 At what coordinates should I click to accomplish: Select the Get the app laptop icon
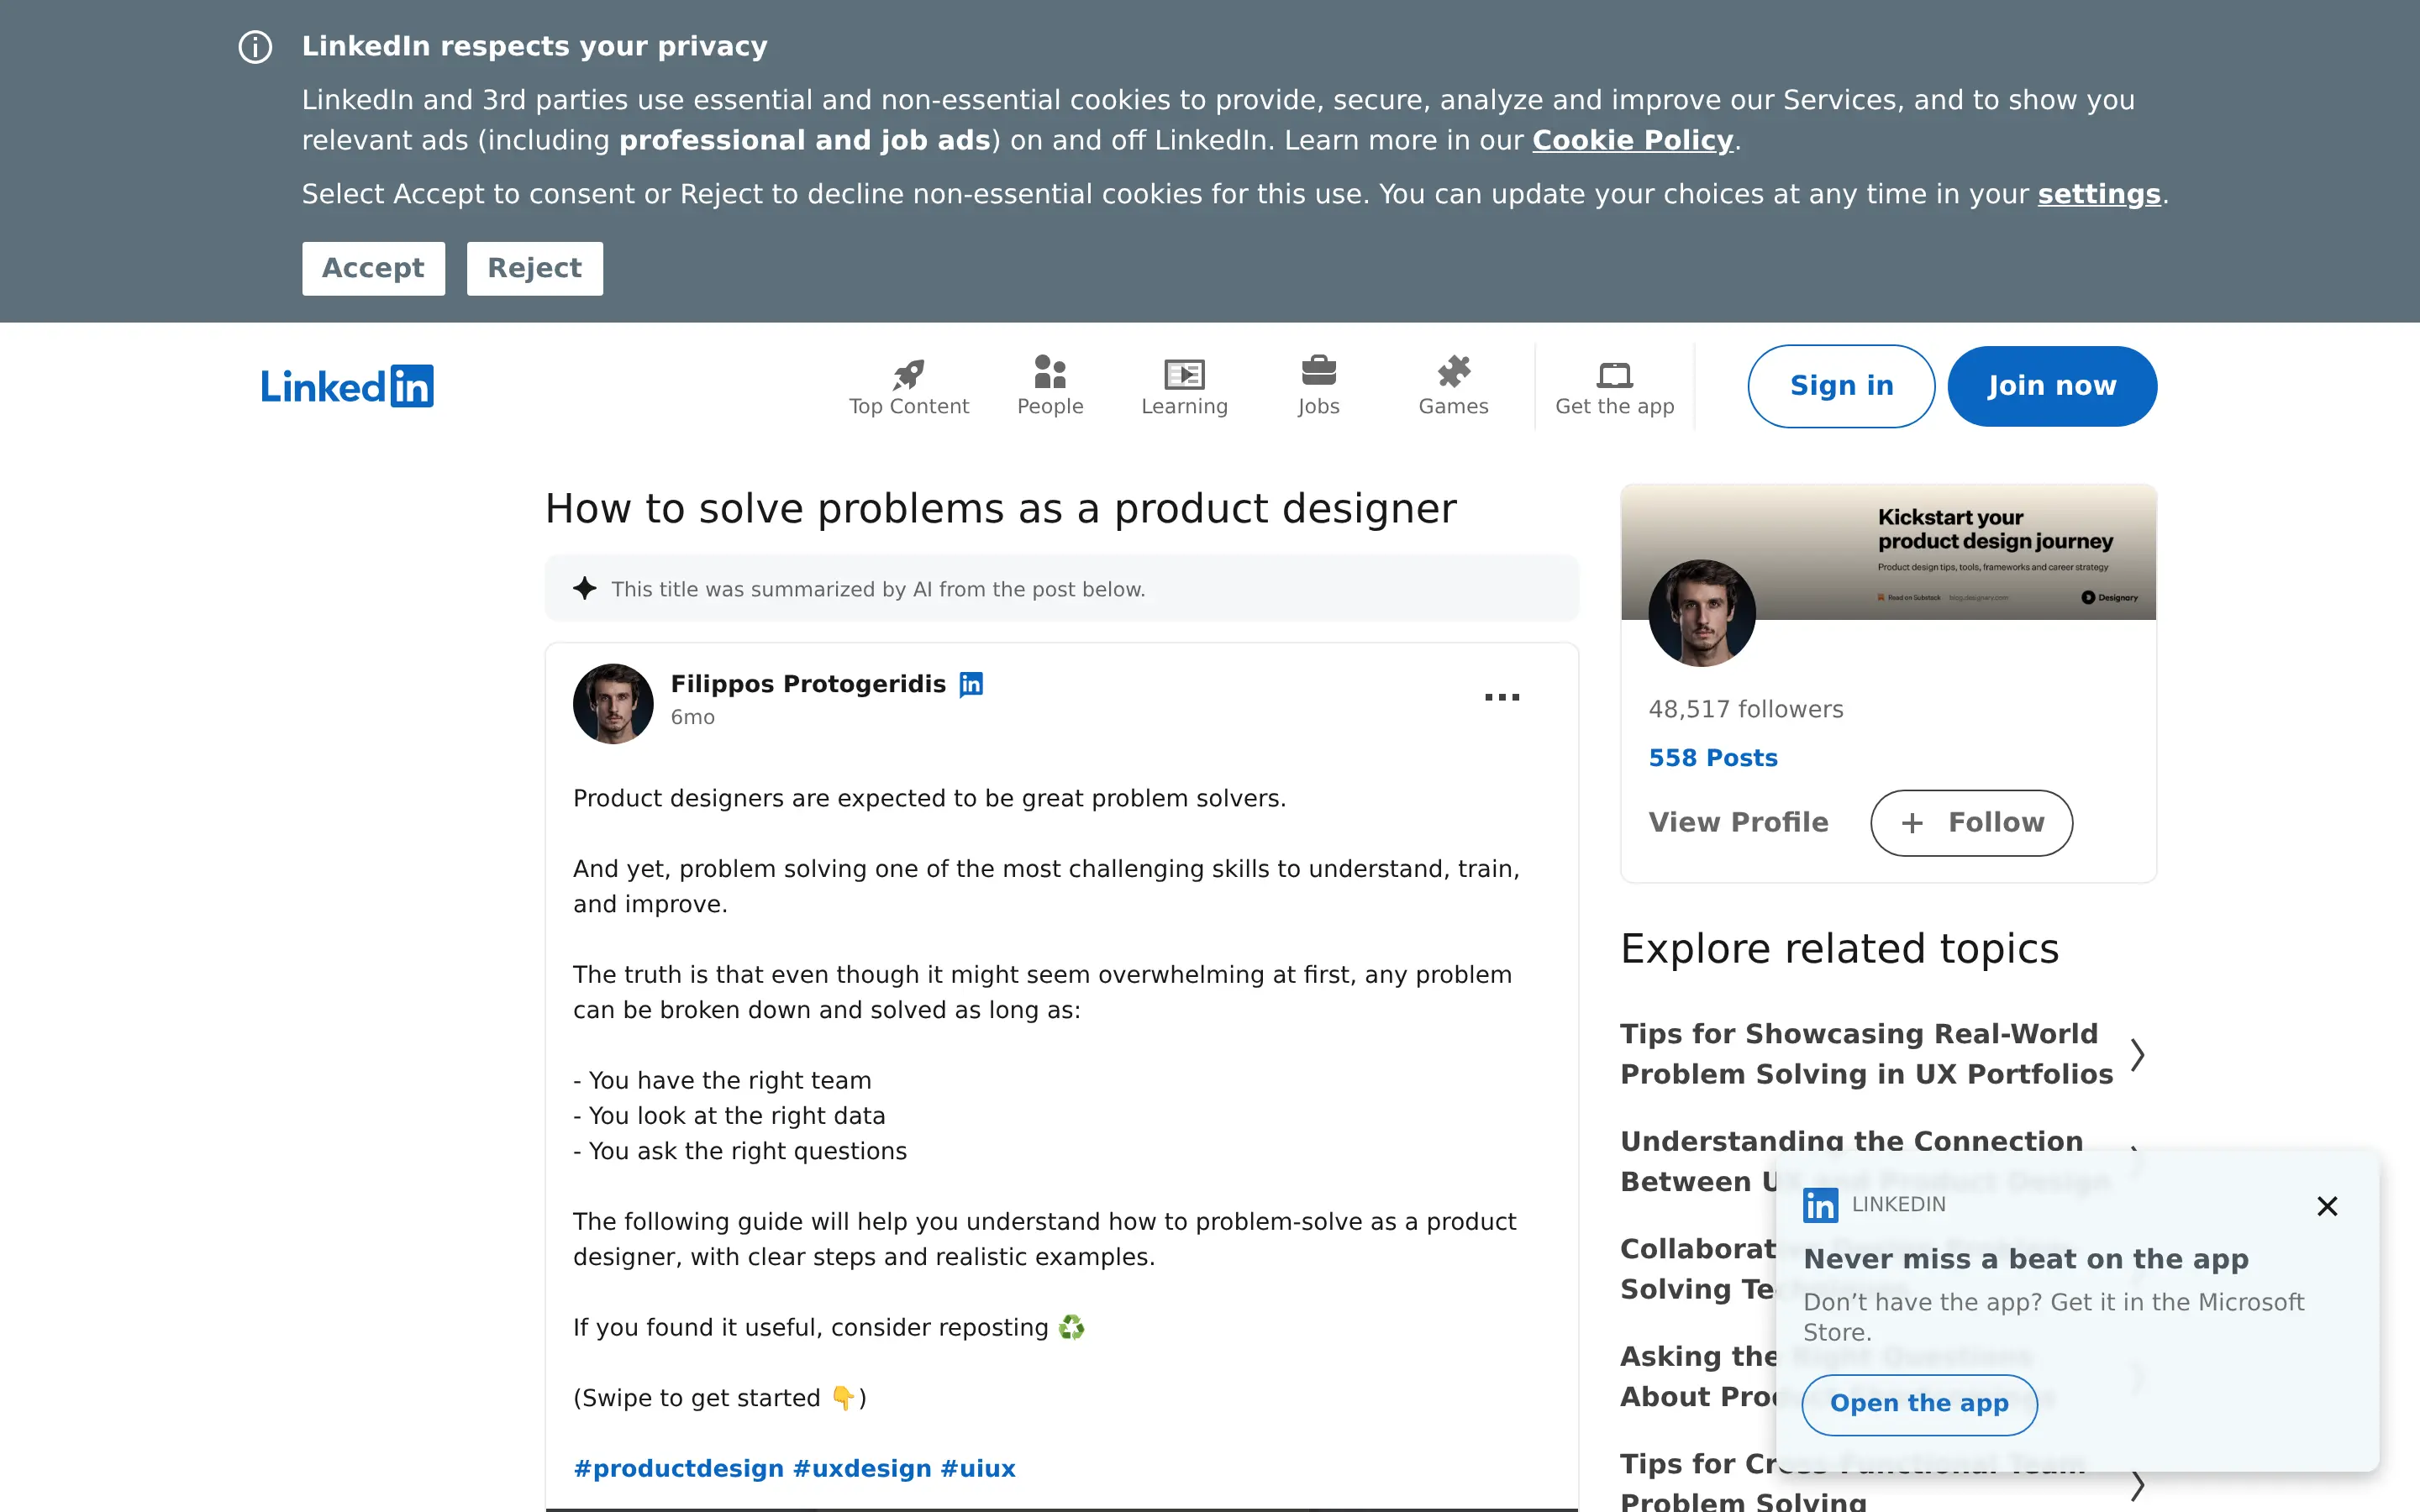point(1613,374)
